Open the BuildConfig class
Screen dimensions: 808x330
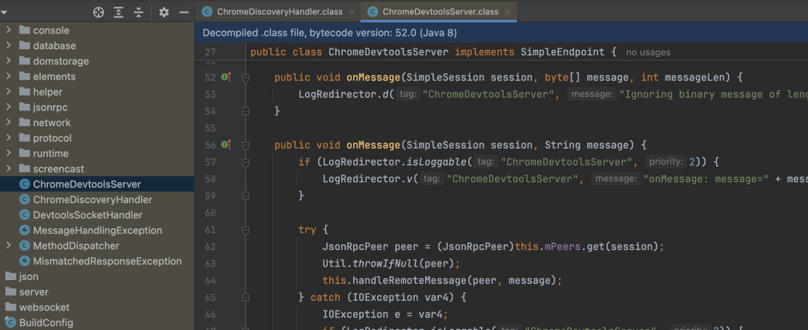click(x=46, y=323)
